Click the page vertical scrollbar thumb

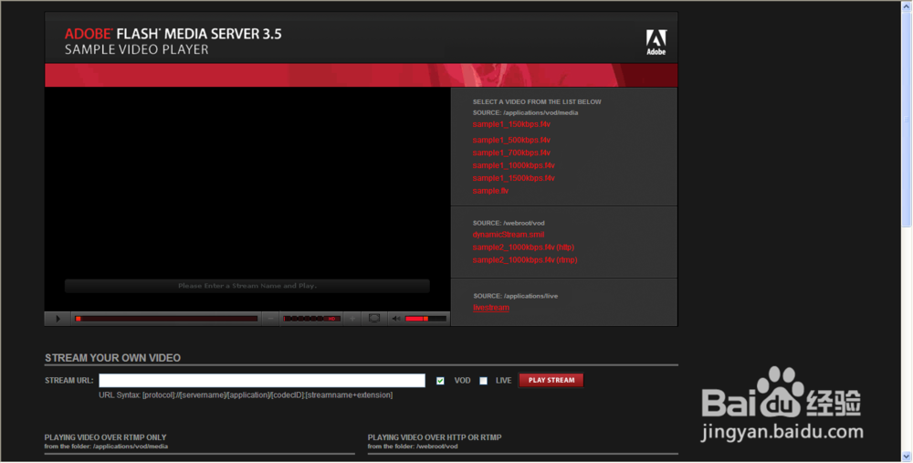[907, 118]
